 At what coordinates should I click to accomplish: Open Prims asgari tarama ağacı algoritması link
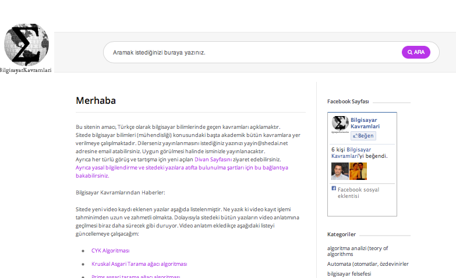click(x=136, y=276)
